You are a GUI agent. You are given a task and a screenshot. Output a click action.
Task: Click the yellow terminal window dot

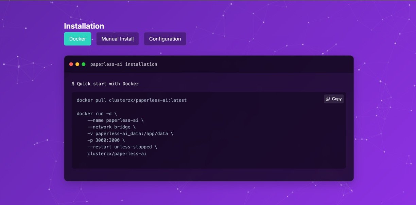click(77, 64)
